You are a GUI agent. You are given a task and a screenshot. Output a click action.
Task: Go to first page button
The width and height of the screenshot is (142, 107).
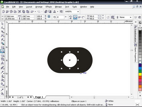pos(10,97)
